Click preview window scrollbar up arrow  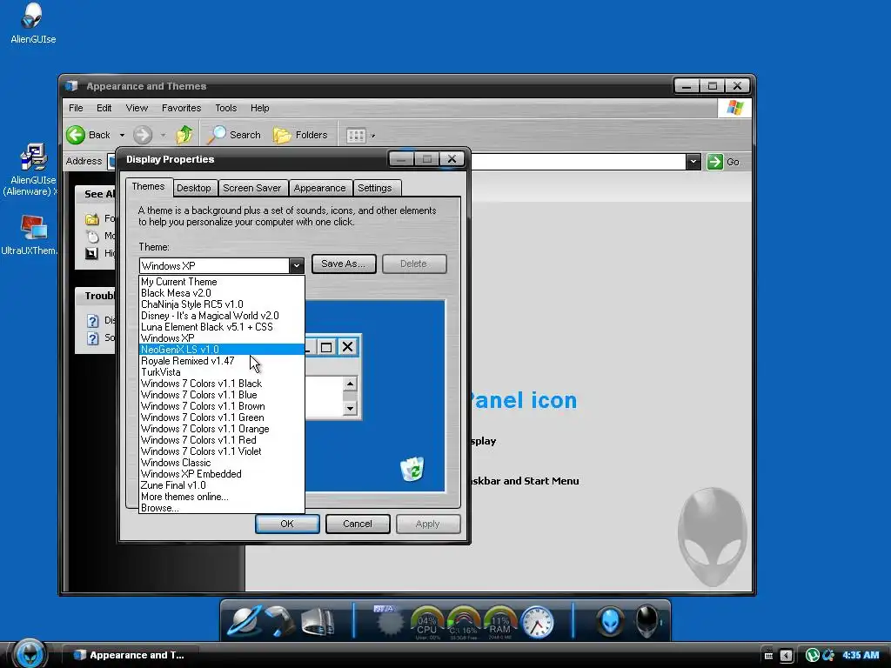(x=350, y=384)
